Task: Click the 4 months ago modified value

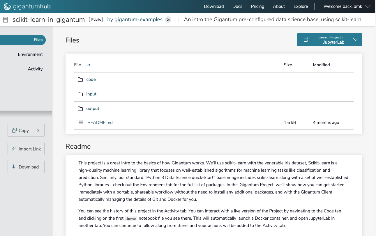Action: coord(326,123)
